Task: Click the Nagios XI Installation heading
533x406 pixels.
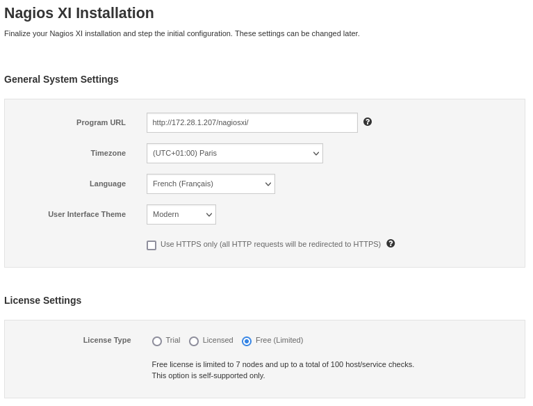Action: 79,13
